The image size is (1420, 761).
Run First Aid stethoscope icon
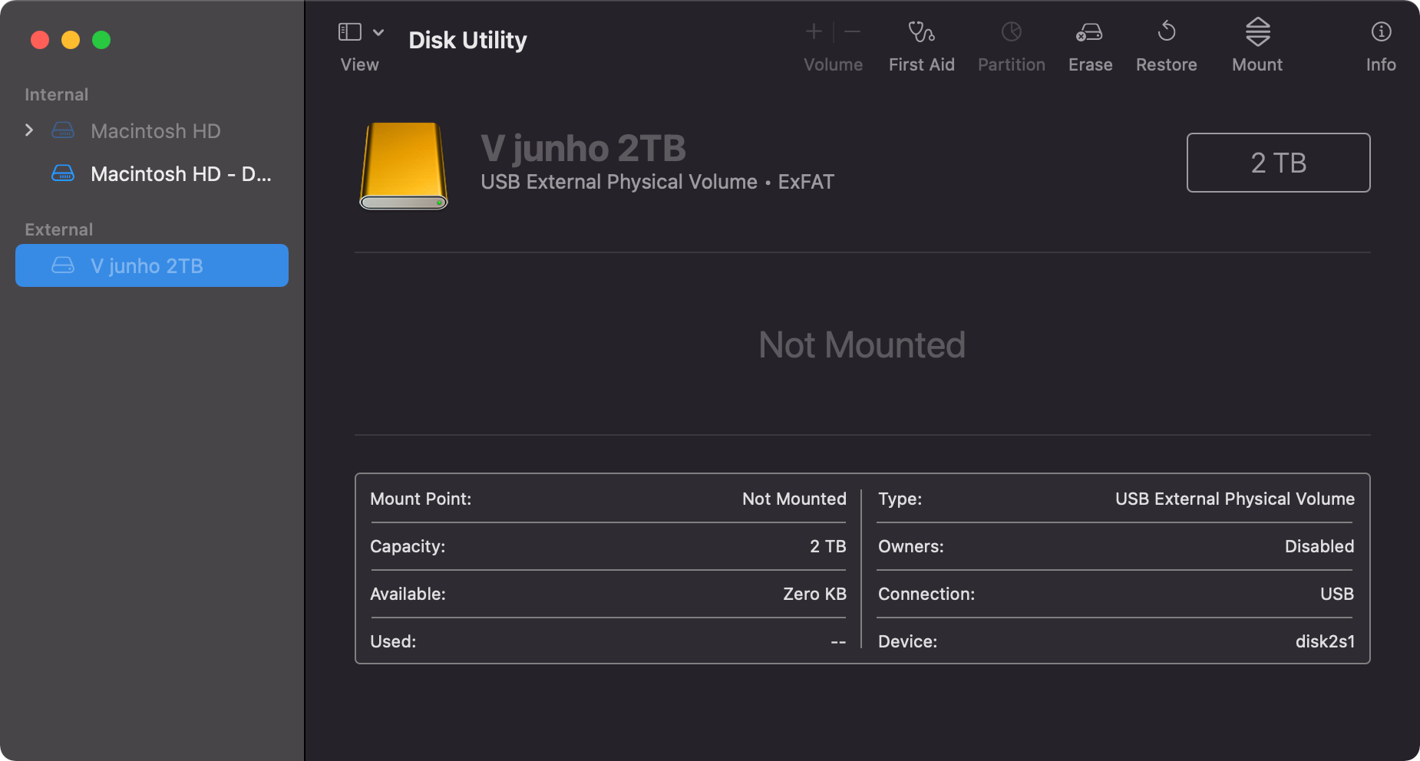coord(921,31)
